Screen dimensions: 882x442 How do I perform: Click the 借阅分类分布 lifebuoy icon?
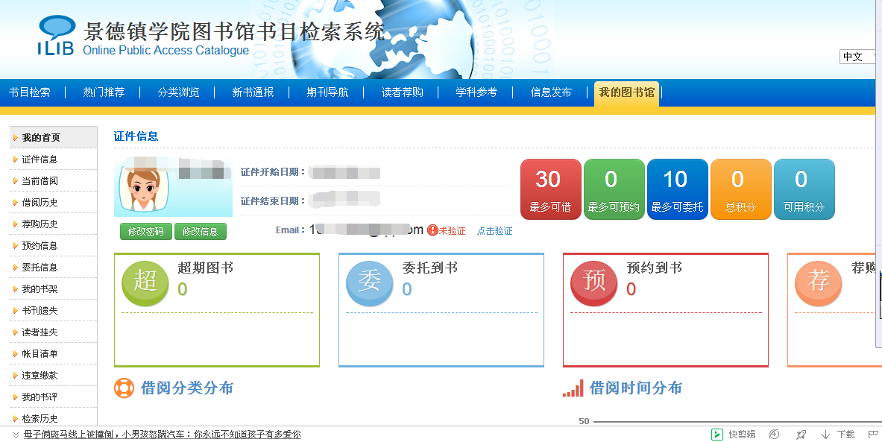pyautogui.click(x=123, y=388)
